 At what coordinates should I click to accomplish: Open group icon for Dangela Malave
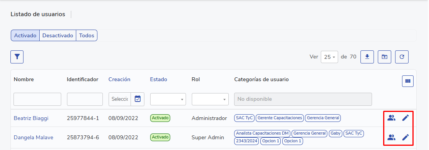(392, 137)
